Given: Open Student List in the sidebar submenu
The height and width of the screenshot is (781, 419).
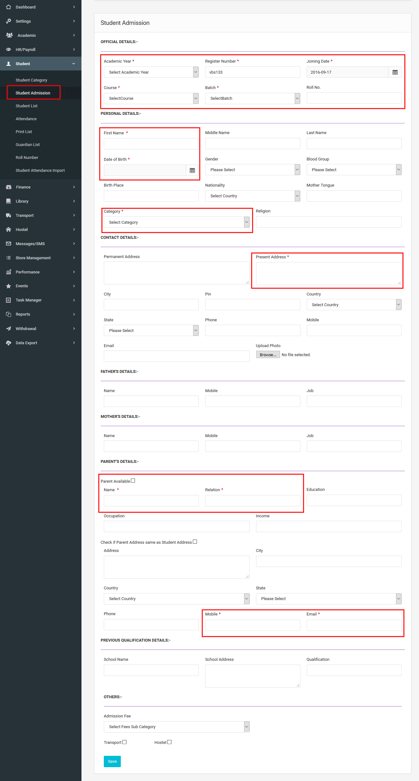Looking at the screenshot, I should tap(26, 106).
